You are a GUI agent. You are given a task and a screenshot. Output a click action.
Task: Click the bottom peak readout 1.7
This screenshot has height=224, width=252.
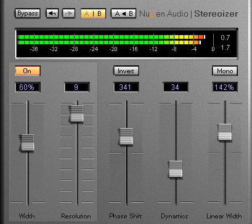(226, 47)
